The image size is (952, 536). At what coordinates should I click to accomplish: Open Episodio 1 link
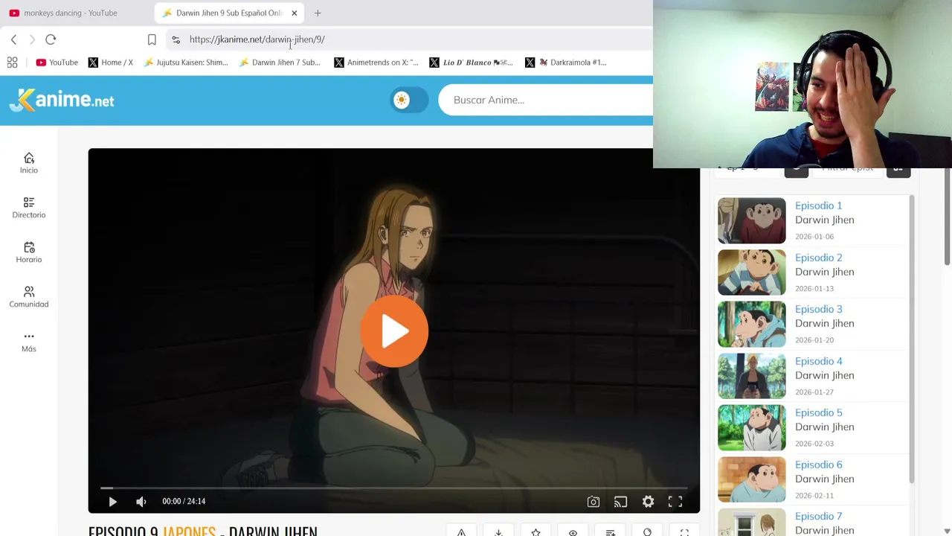pyautogui.click(x=818, y=205)
